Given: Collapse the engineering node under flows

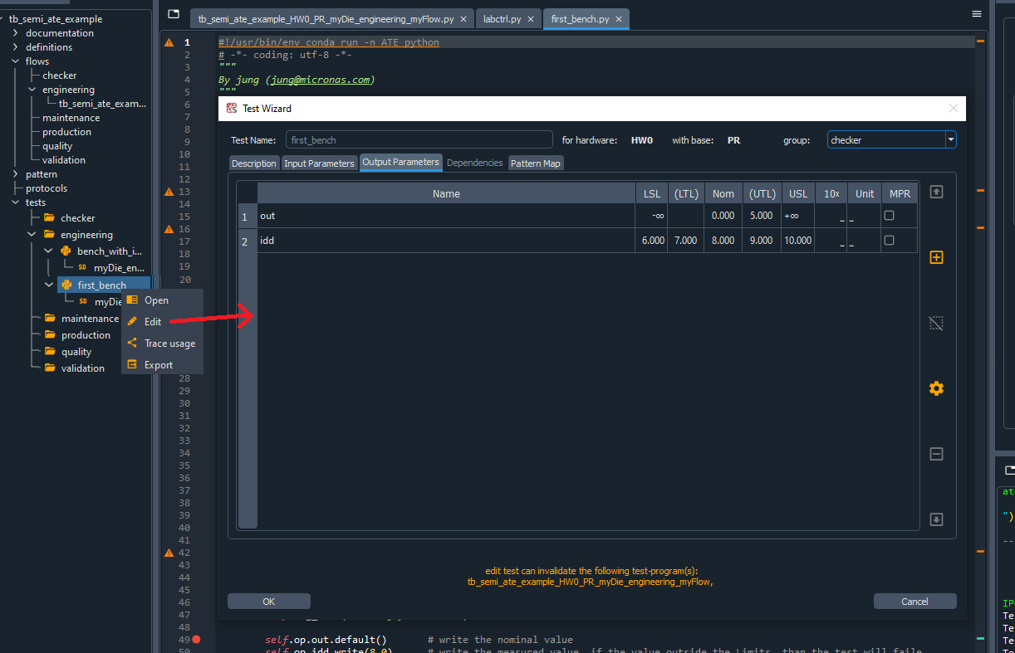Looking at the screenshot, I should 32,90.
